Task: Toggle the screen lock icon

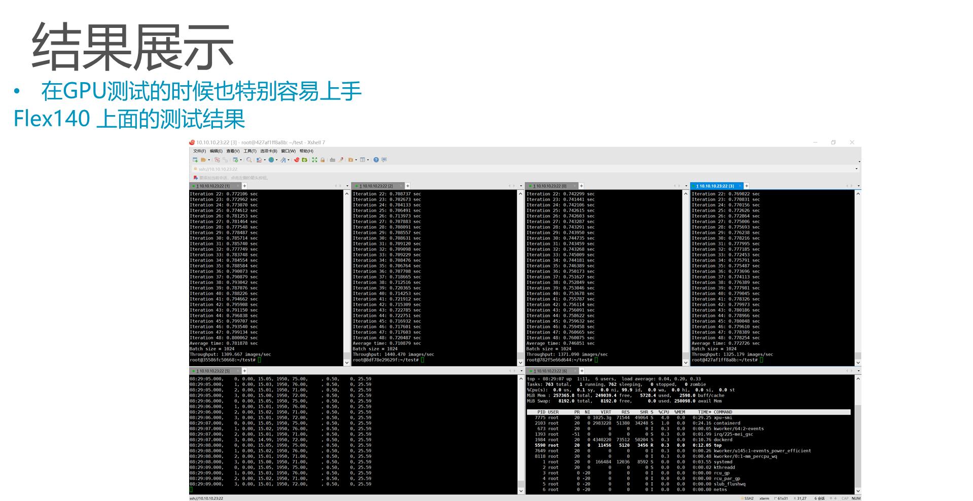Action: tap(323, 160)
